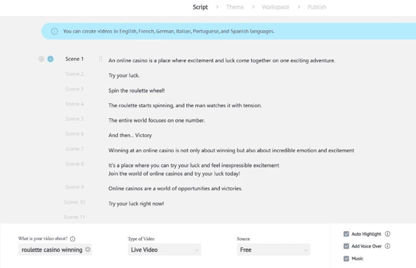Click the banner text about supported video languages

click(x=169, y=31)
